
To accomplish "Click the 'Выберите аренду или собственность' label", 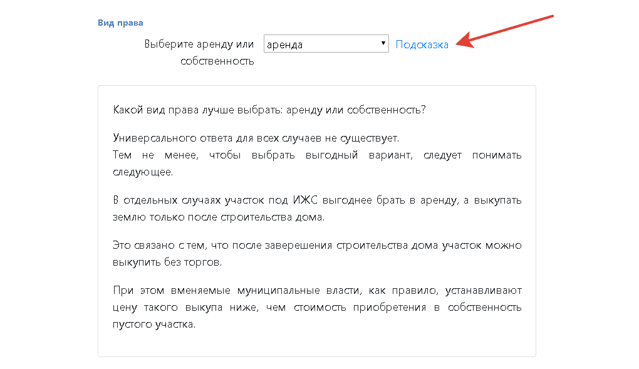I will click(x=199, y=44).
